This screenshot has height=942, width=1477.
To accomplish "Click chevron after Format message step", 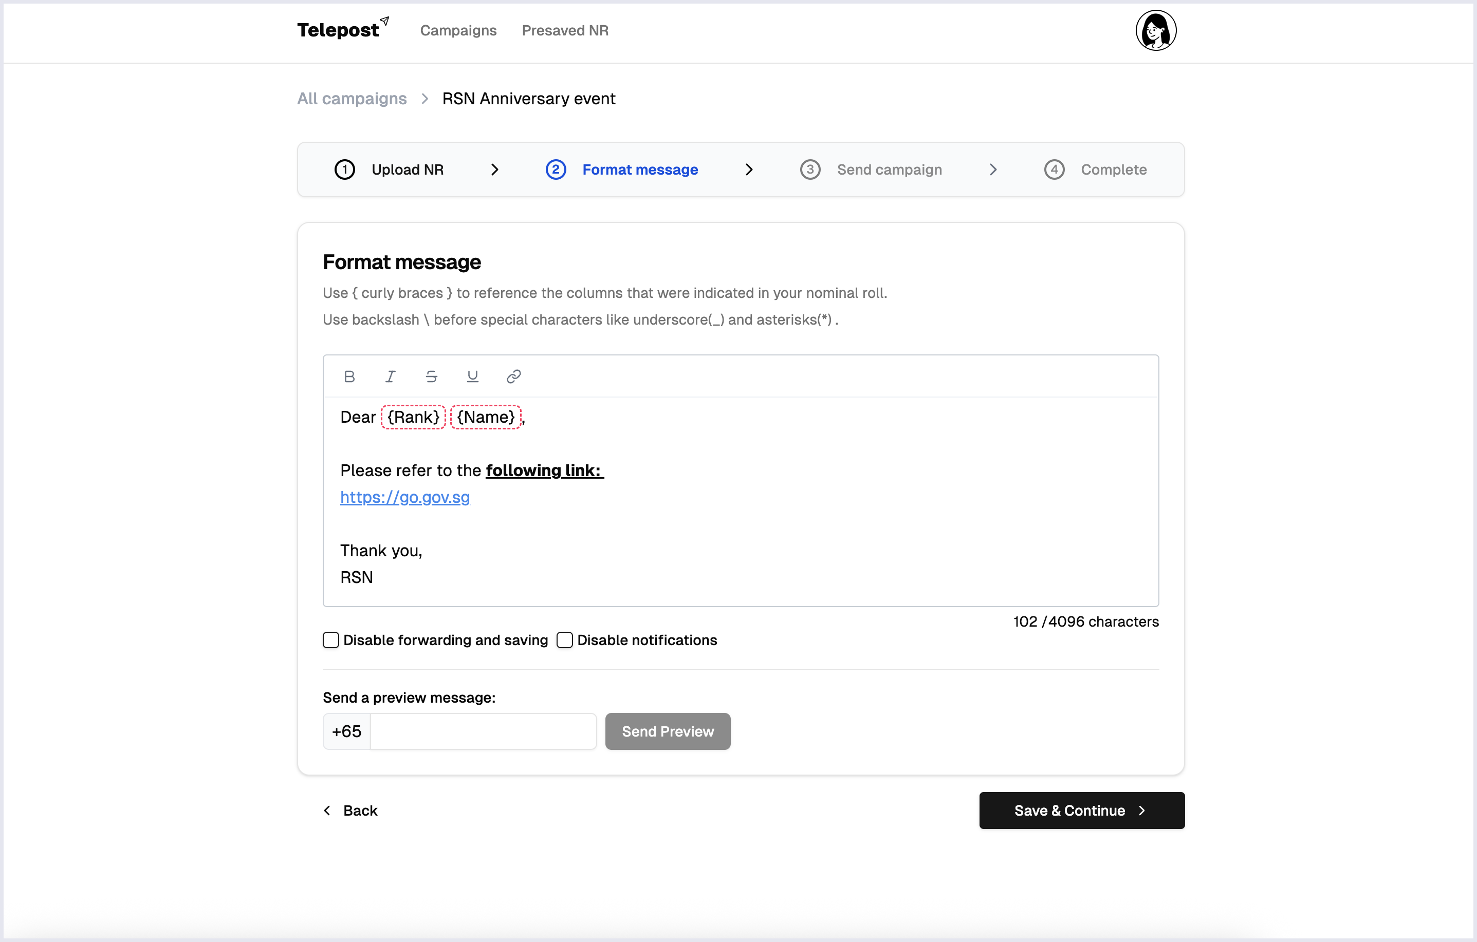I will tap(749, 170).
